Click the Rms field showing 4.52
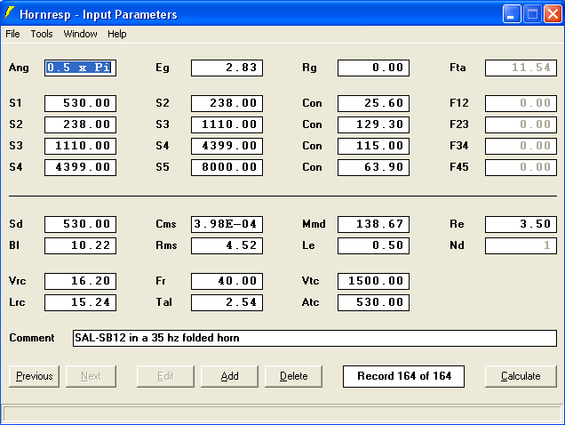Viewport: 565px width, 425px height. (x=227, y=245)
